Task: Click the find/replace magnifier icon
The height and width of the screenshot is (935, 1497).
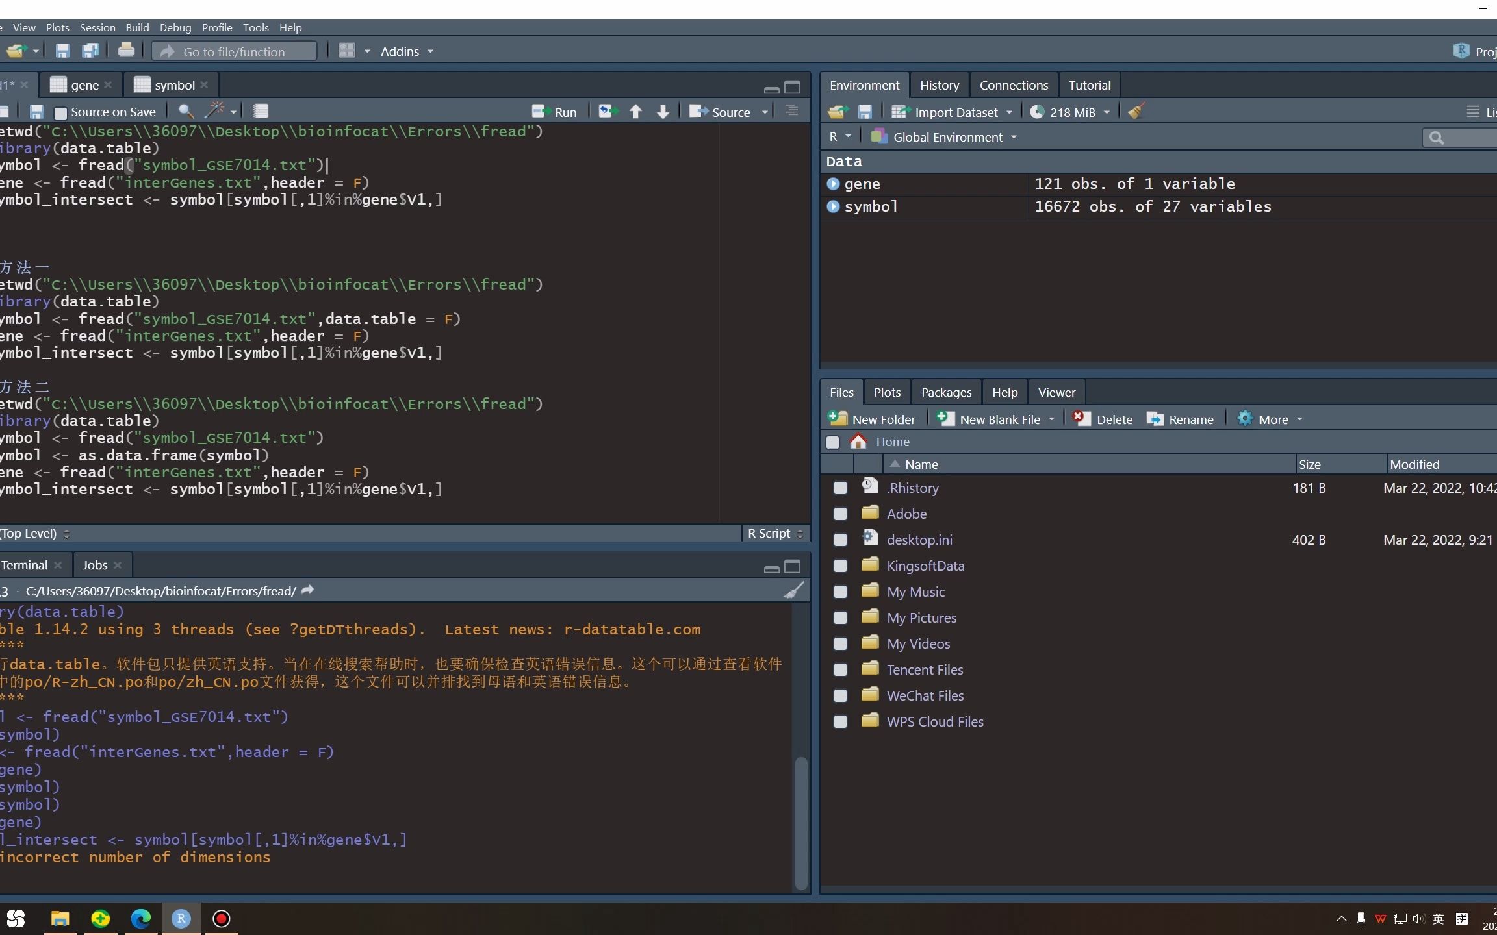Action: pyautogui.click(x=185, y=112)
